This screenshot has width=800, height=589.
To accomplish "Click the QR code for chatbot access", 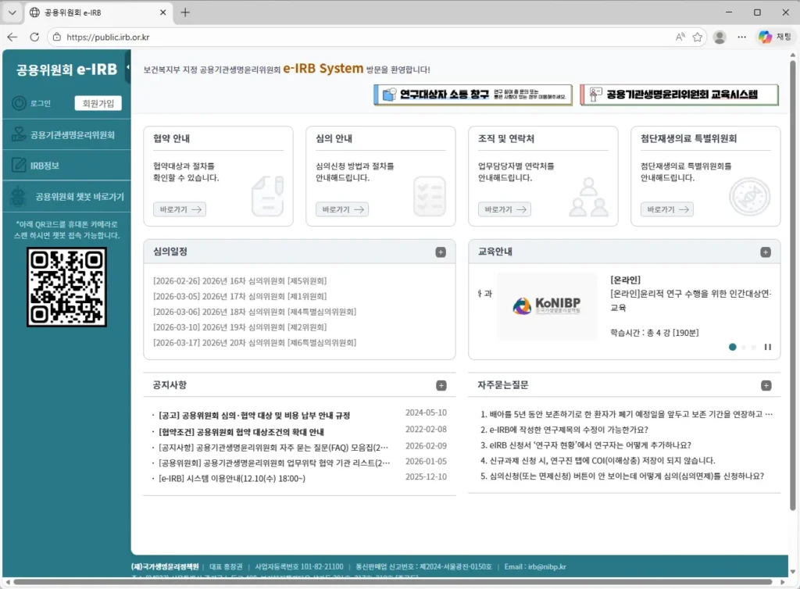I will pyautogui.click(x=67, y=287).
